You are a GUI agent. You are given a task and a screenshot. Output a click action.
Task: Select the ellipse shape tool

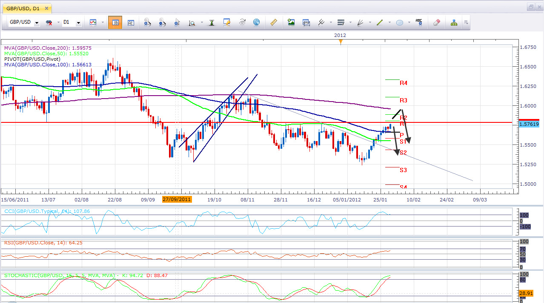[399, 23]
